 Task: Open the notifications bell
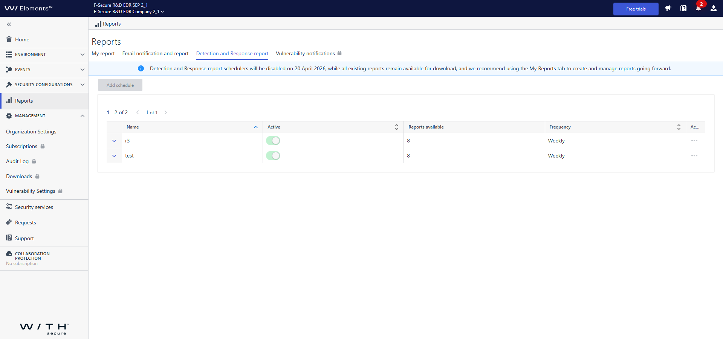pyautogui.click(x=699, y=8)
